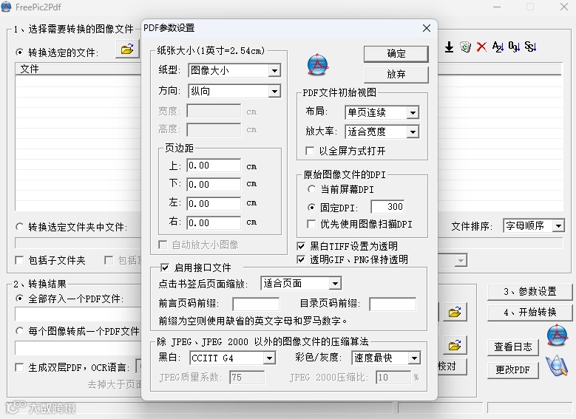Uncheck 透明GIF、PNG保持透明
576x419 pixels.
coord(301,259)
